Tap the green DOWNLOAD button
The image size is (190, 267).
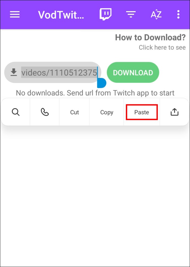click(133, 72)
